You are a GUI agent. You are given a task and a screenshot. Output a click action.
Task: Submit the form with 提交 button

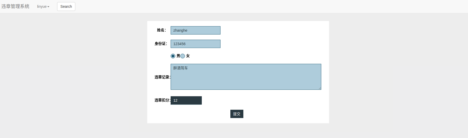tap(237, 114)
